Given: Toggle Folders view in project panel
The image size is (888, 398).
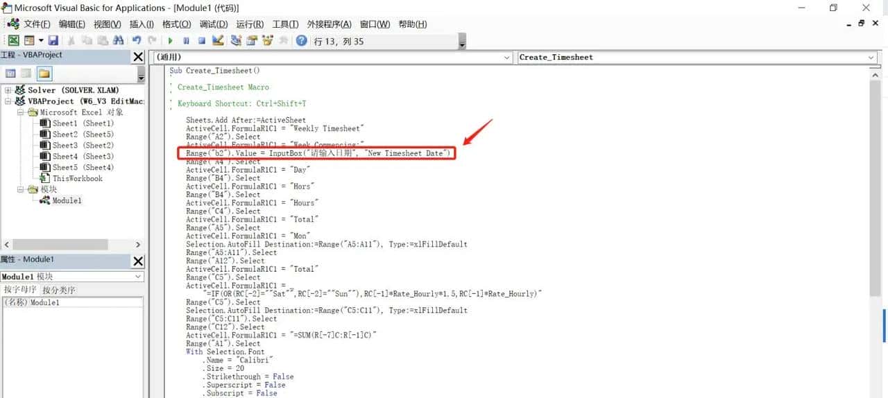Looking at the screenshot, I should tap(44, 73).
